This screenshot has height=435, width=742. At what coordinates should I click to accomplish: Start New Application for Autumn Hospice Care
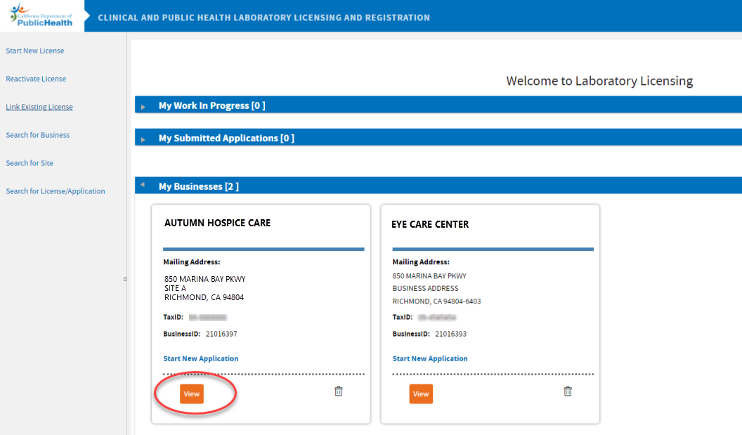201,358
